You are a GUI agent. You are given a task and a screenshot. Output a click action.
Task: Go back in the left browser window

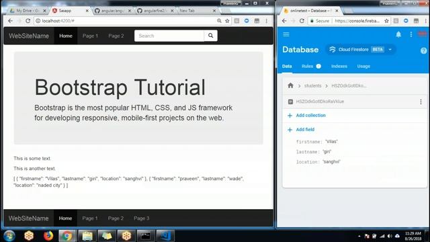10,21
